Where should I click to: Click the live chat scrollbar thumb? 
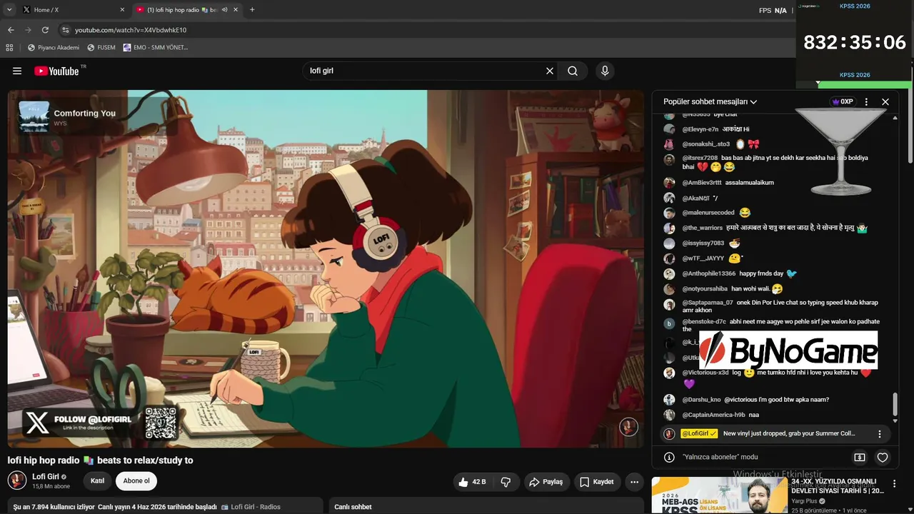pyautogui.click(x=895, y=404)
